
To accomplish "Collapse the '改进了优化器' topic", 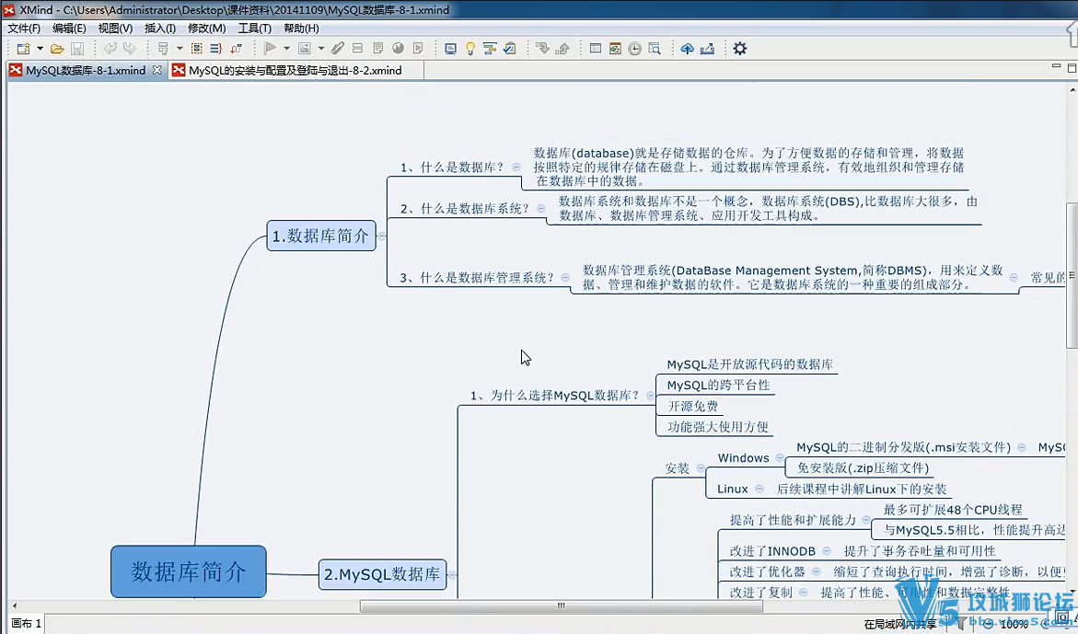I will [x=816, y=571].
